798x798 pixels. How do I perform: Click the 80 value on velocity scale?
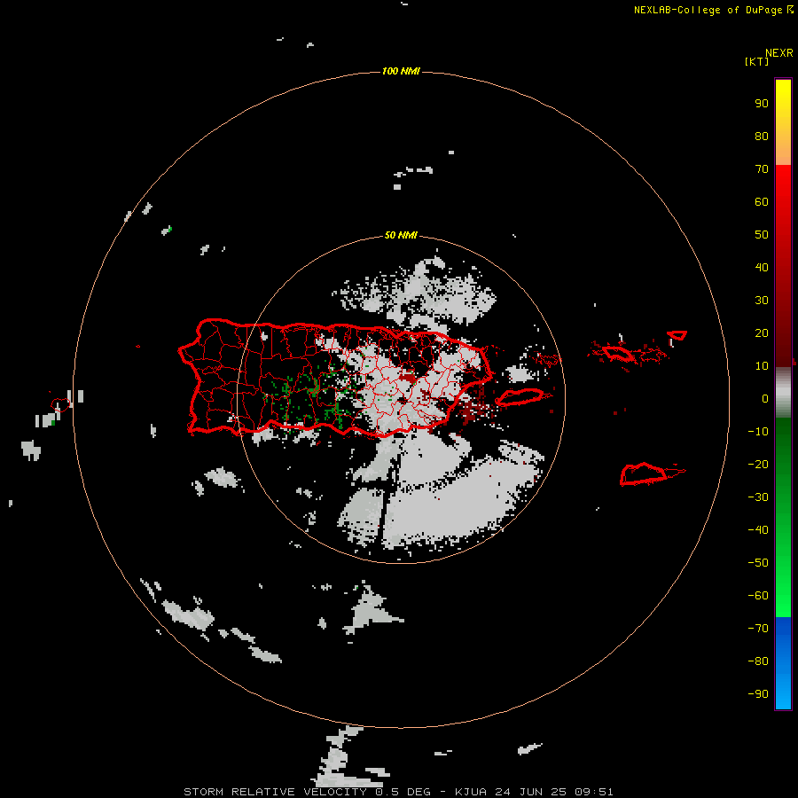762,136
